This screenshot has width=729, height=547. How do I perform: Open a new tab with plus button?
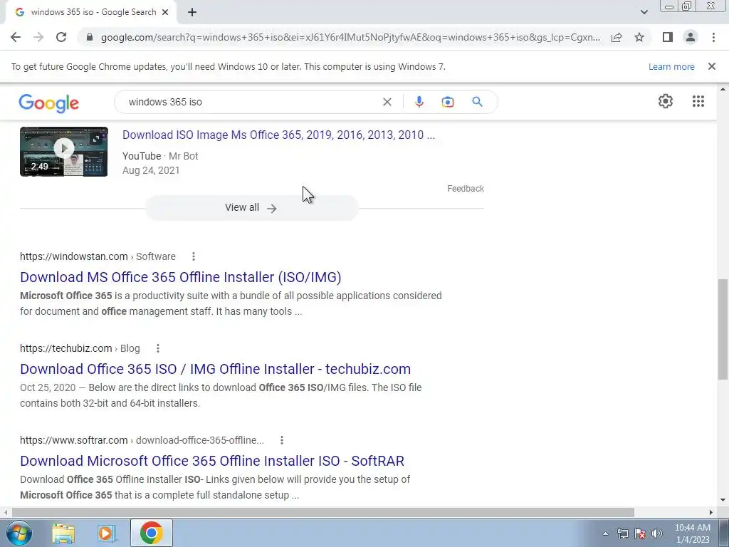(192, 12)
